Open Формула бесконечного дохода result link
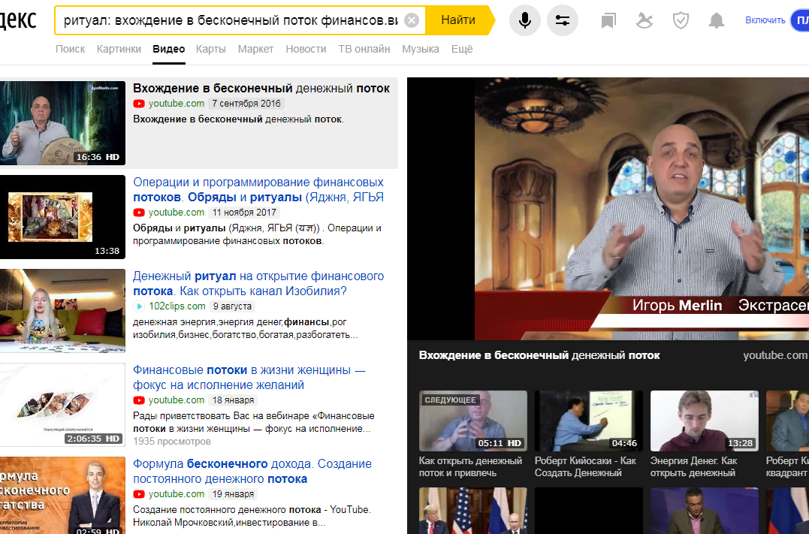Screen dimensions: 809x534 tap(252, 471)
